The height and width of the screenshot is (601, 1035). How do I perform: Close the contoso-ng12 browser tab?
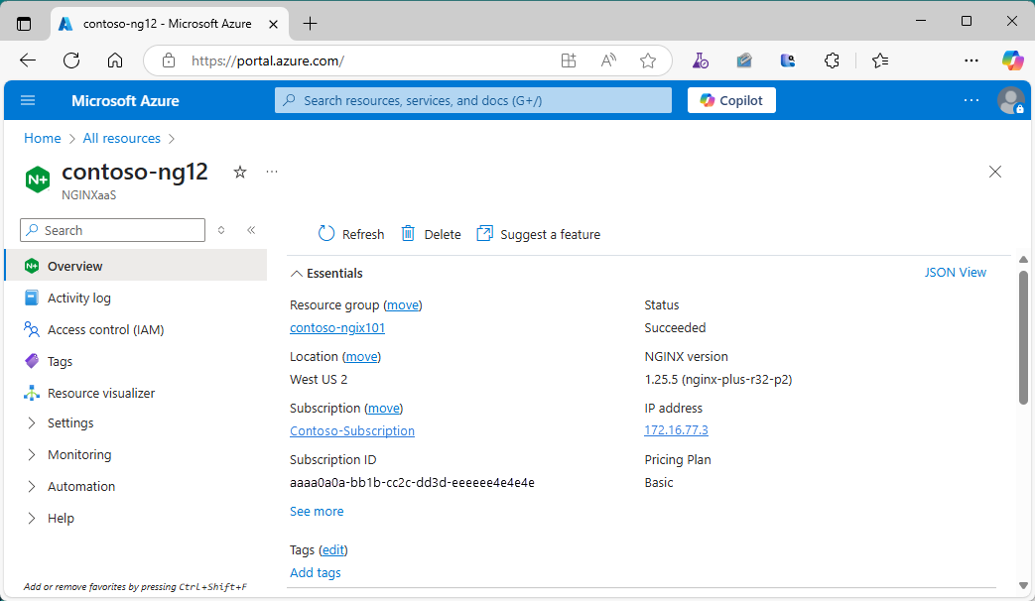273,24
